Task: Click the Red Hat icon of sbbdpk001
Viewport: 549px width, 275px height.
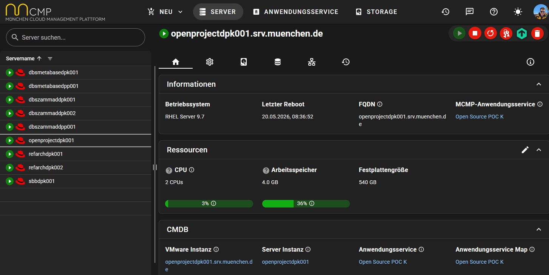Action: 20,181
